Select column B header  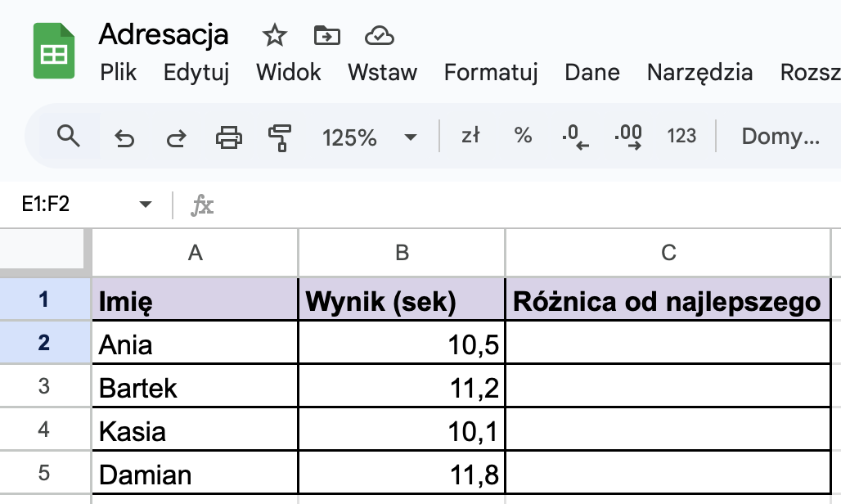(402, 253)
